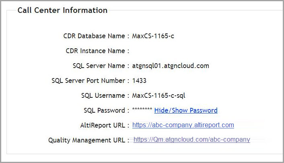
Task: Click the empty CDR Instance Name value area
Action: click(170, 51)
